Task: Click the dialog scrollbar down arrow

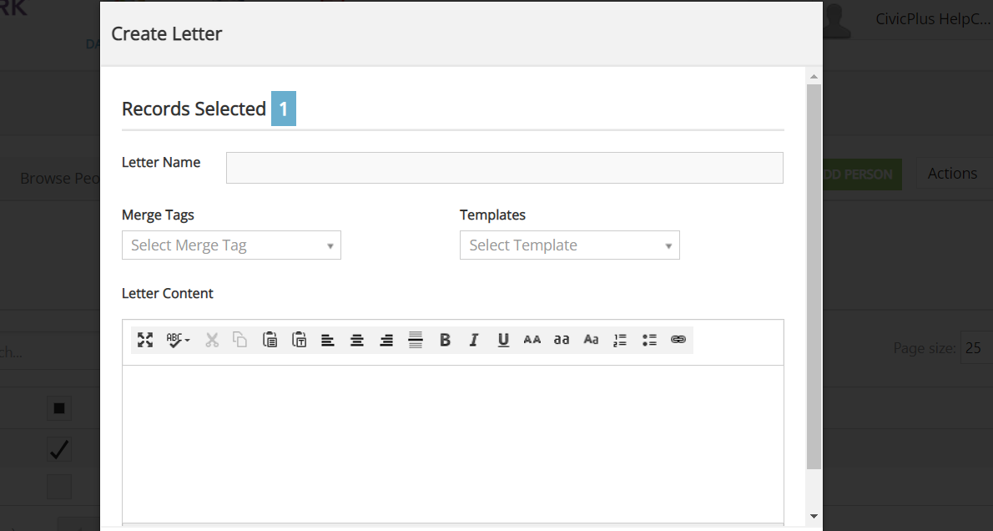Action: point(814,517)
